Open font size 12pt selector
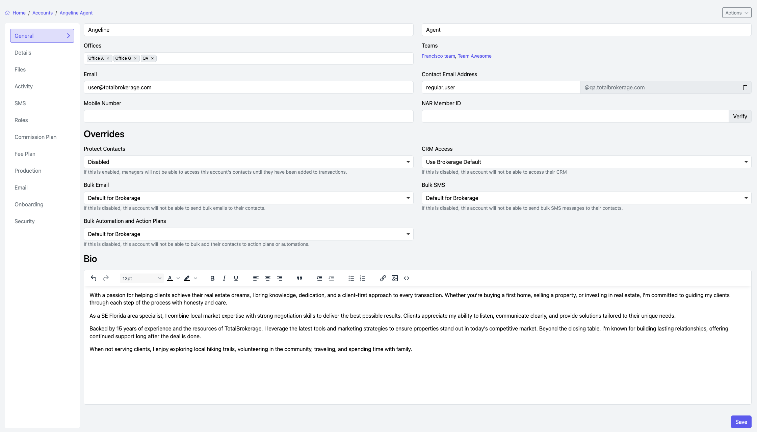The image size is (757, 432). tap(141, 278)
